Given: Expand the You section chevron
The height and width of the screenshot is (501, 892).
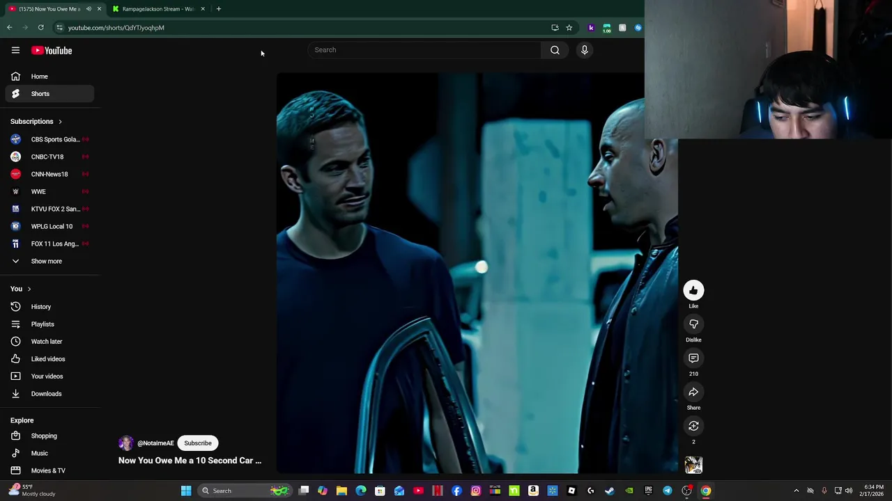Looking at the screenshot, I should [x=29, y=289].
